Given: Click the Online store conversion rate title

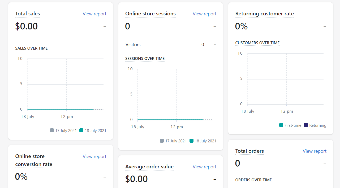Looking at the screenshot, I should [x=34, y=160].
